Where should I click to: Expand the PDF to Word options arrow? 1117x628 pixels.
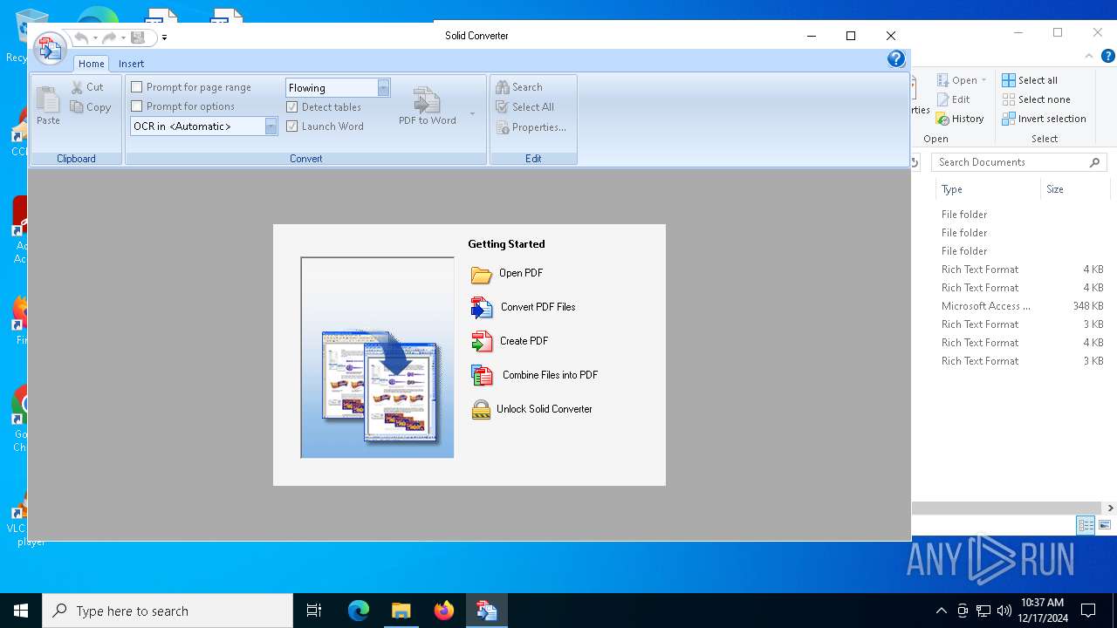472,113
